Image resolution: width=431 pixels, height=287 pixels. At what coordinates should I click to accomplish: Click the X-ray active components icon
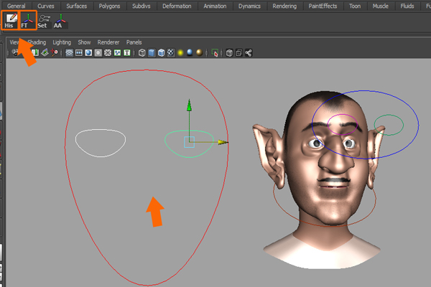[239, 53]
